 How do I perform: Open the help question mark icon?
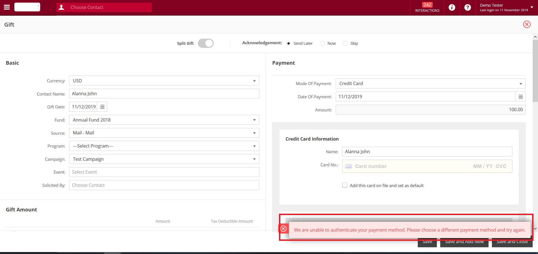click(467, 8)
